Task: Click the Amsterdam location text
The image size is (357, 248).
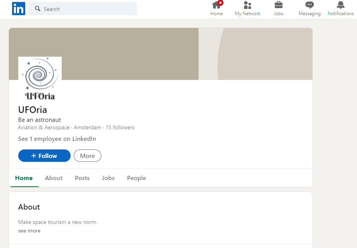Action: (87, 128)
